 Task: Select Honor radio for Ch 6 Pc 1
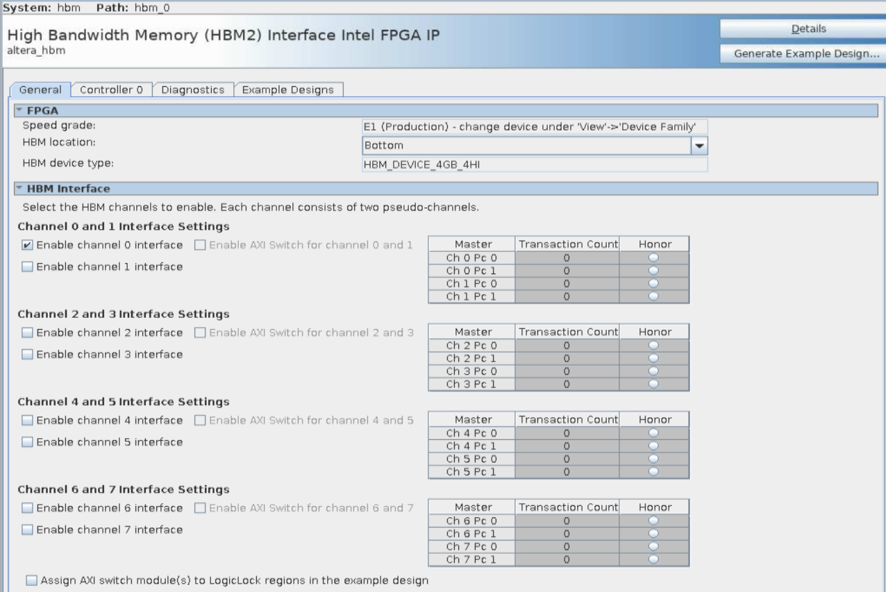tap(654, 533)
